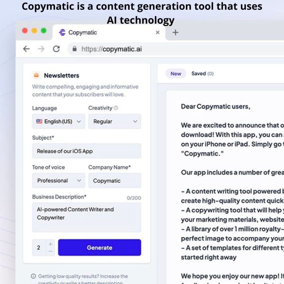Open the Professional tone of voice dropdown
The width and height of the screenshot is (284, 284).
(x=59, y=180)
